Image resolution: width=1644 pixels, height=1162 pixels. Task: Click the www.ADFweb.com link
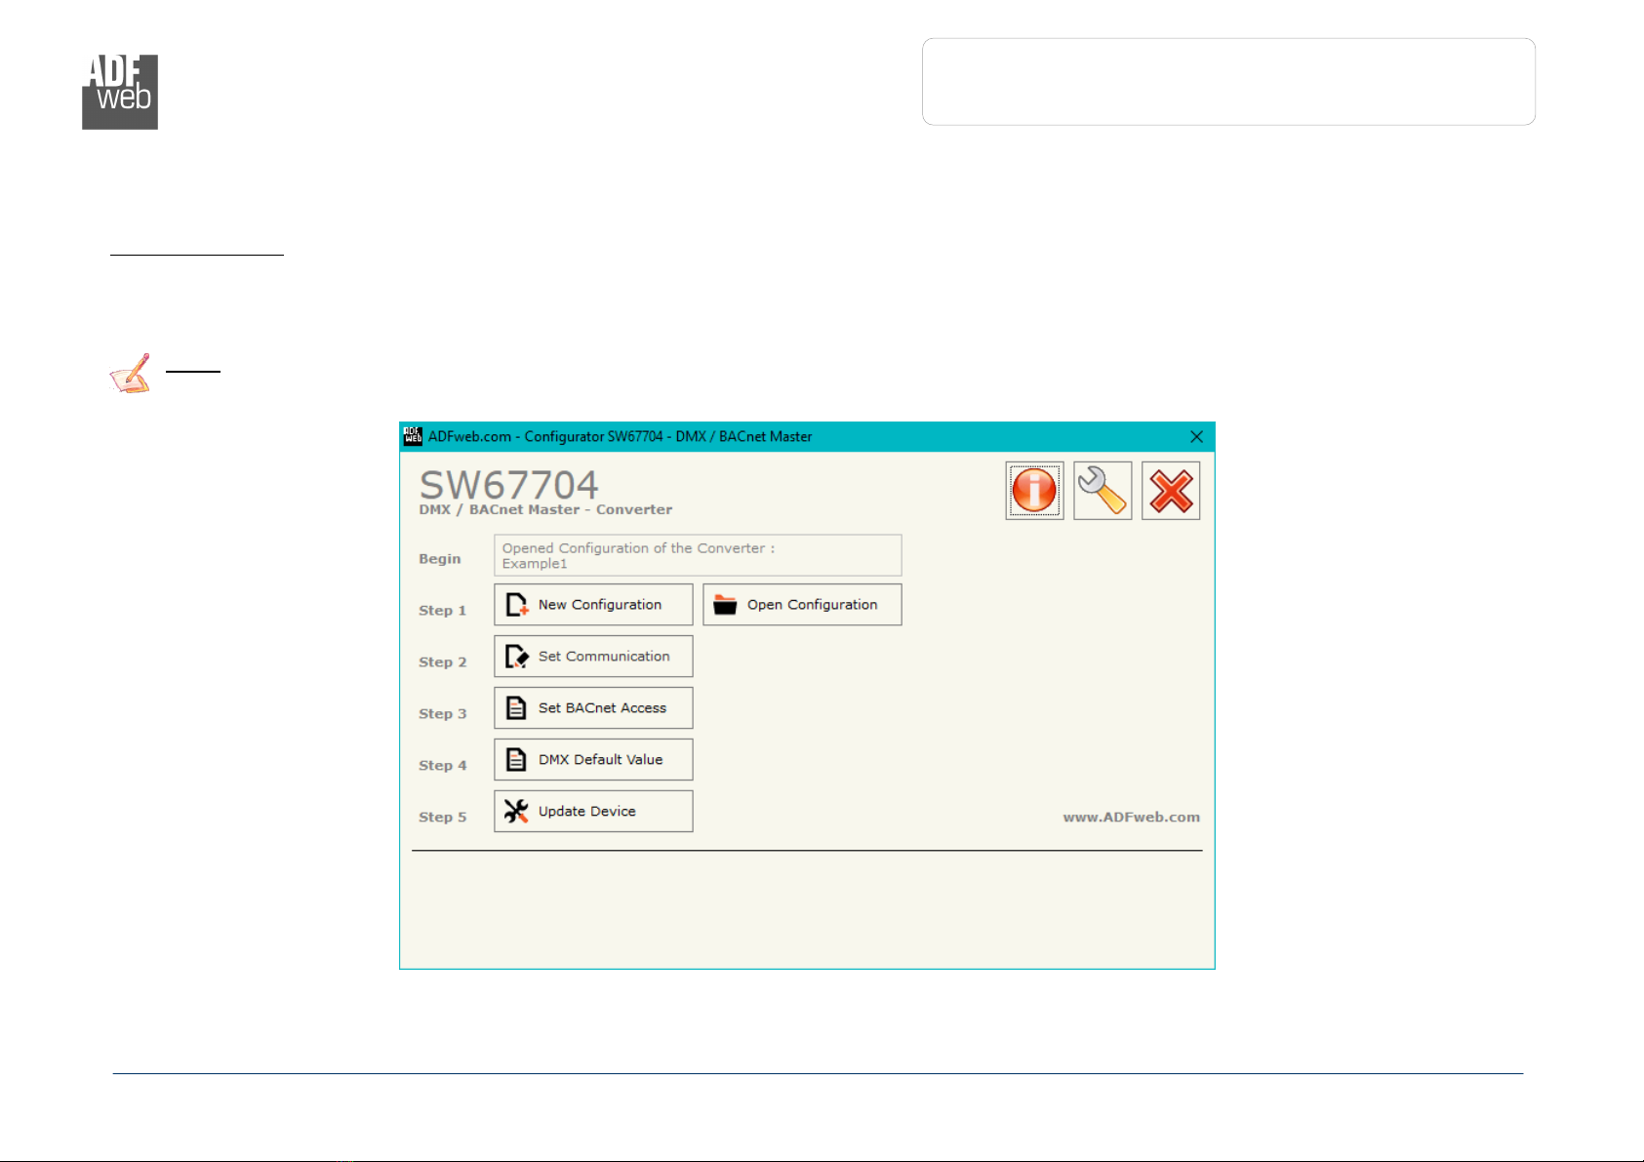1132,818
